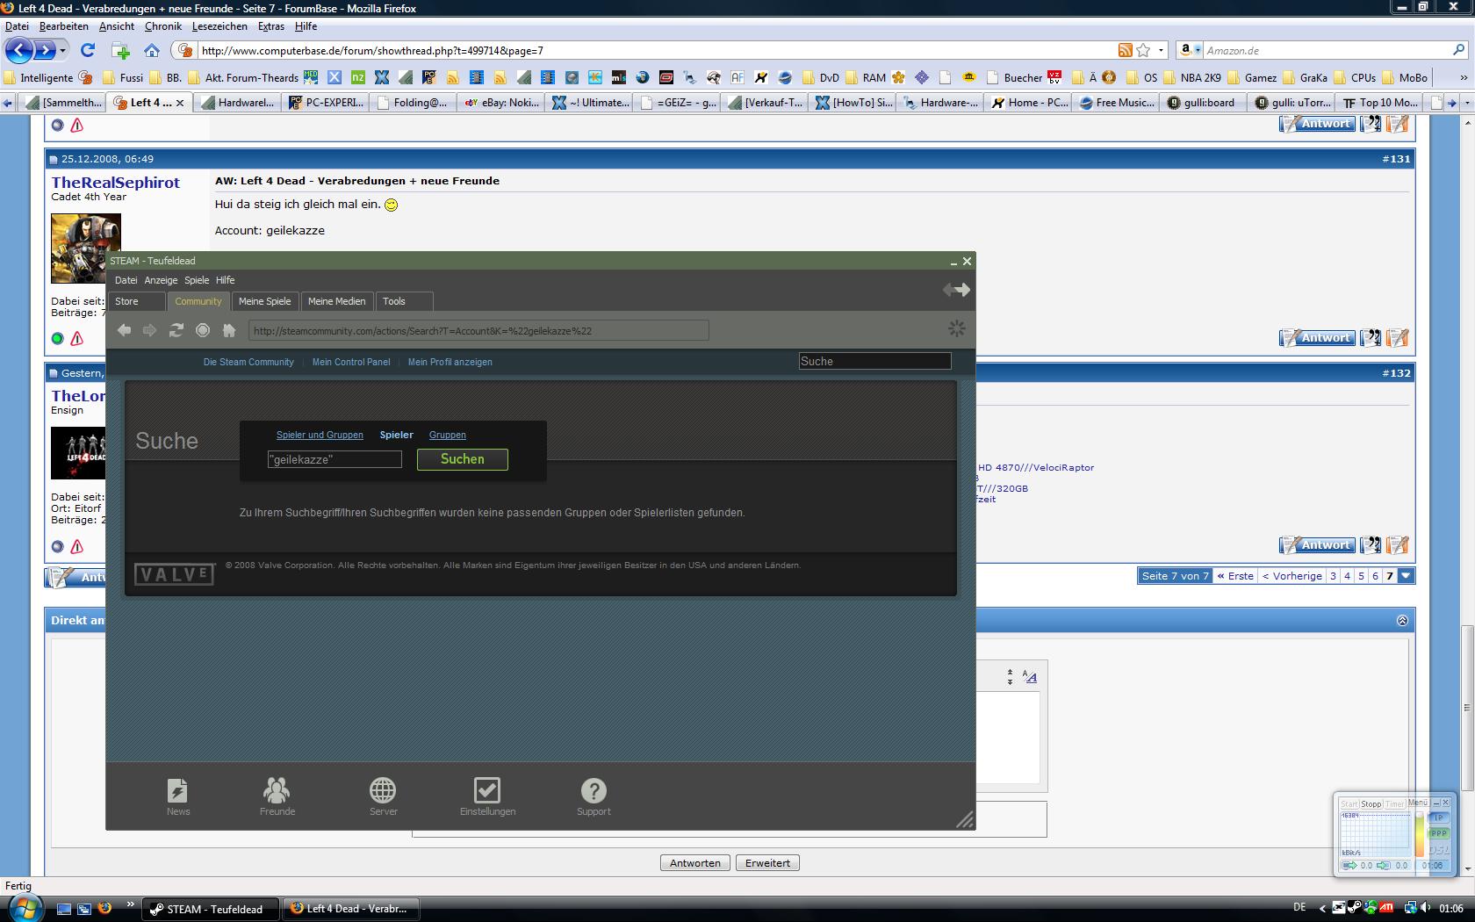
Task: Subscribe via the RSS feed icon
Action: 1125,50
